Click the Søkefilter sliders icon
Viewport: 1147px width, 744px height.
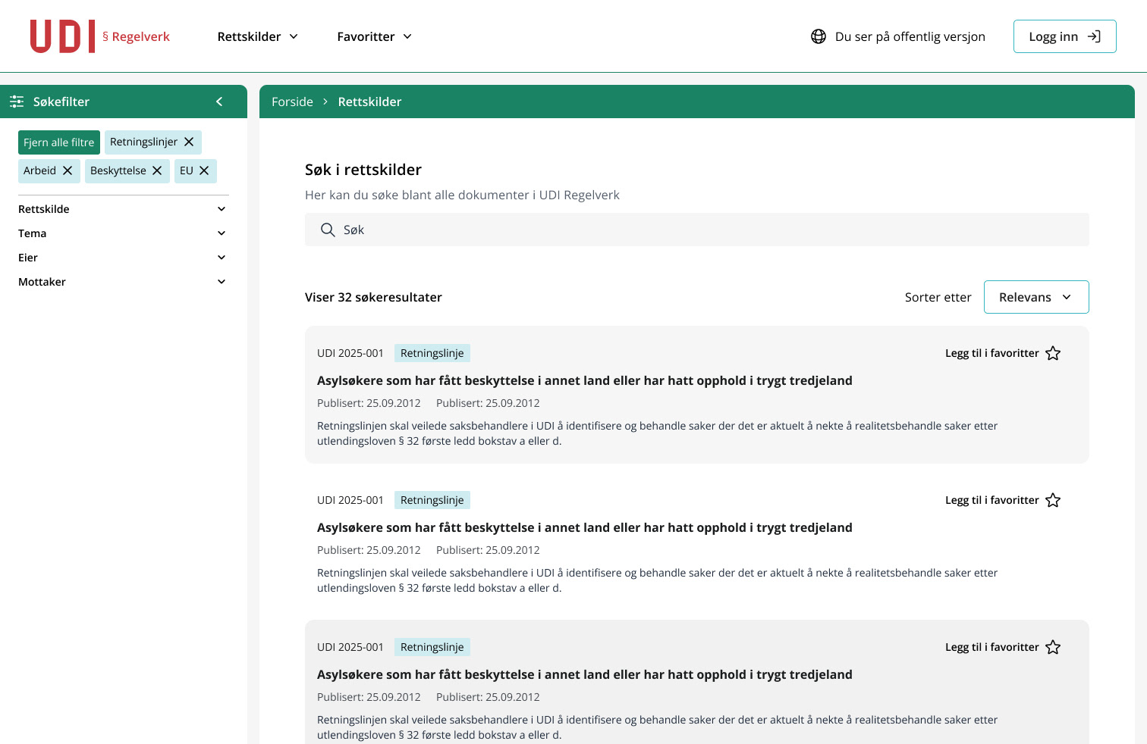coord(17,102)
